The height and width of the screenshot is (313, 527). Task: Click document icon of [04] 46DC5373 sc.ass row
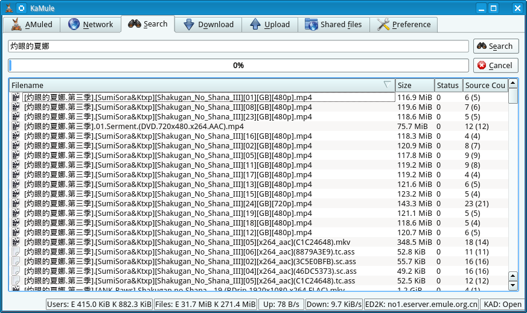pos(16,271)
